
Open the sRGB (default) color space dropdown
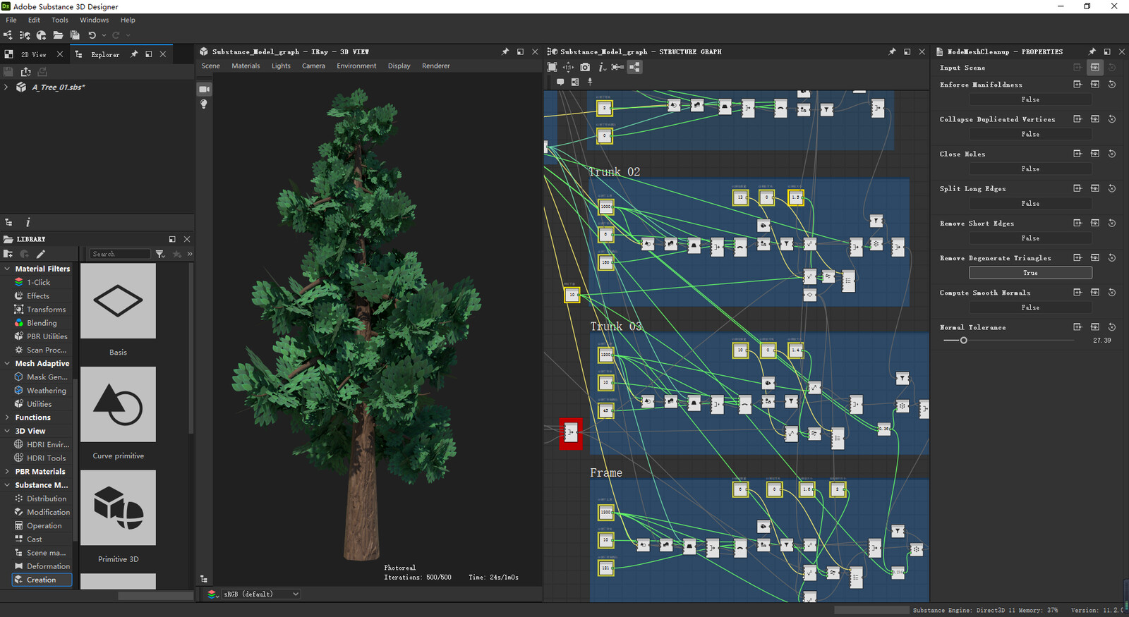click(x=261, y=594)
